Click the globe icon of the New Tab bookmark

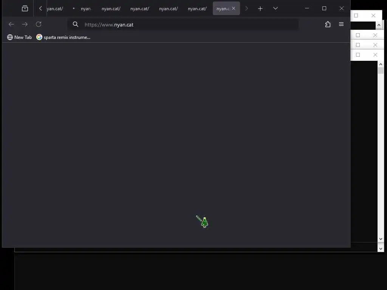click(10, 37)
